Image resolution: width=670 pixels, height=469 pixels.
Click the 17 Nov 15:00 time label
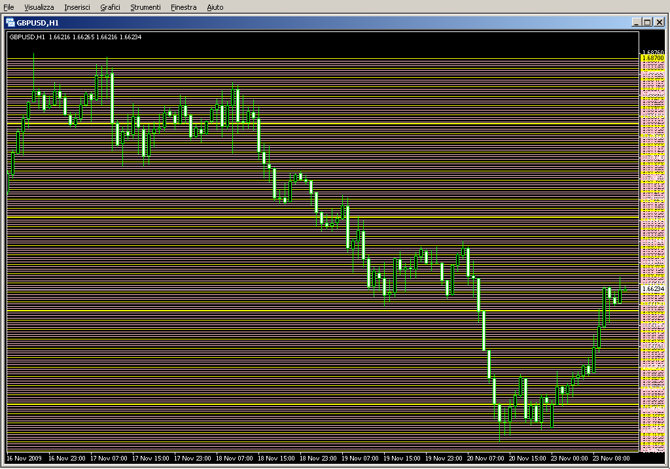pos(150,459)
